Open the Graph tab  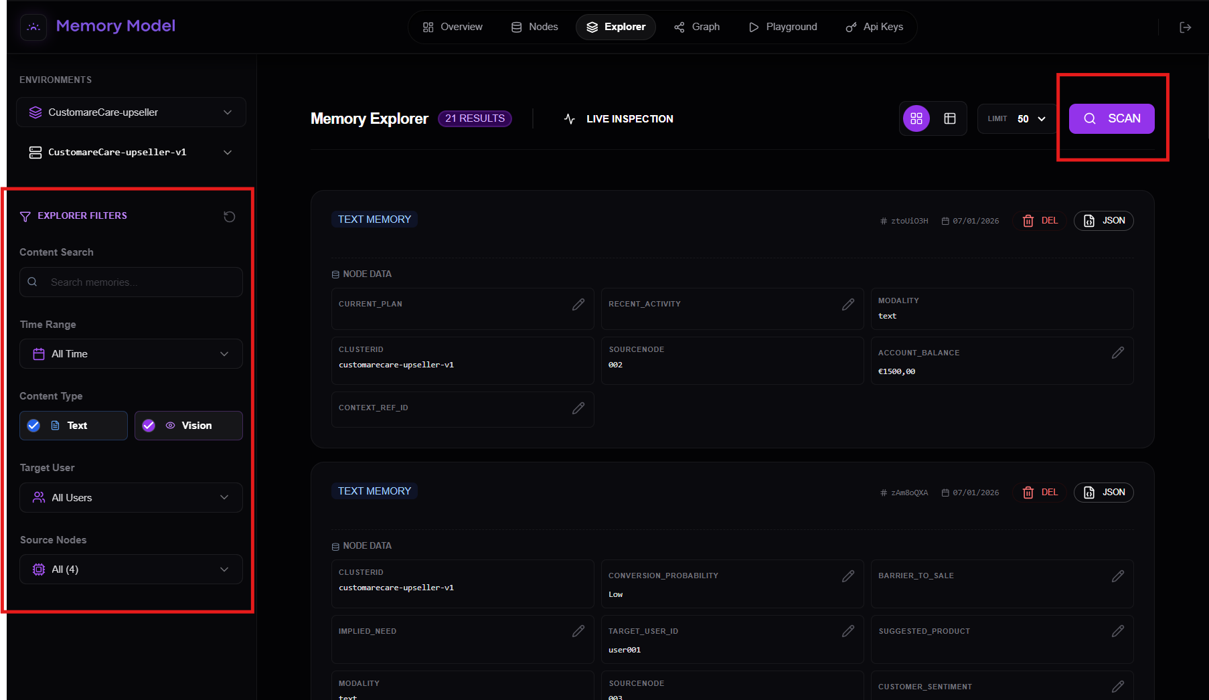pos(697,27)
